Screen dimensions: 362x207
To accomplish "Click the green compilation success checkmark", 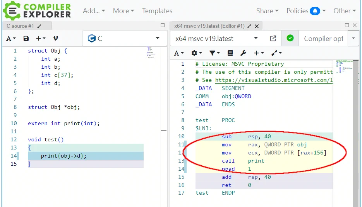I will pyautogui.click(x=290, y=38).
